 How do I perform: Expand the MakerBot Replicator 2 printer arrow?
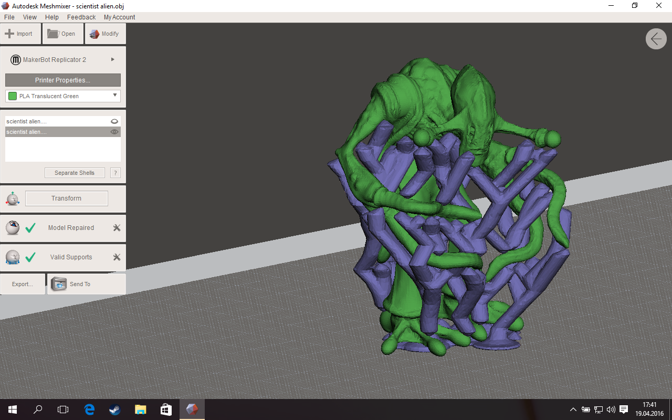(x=113, y=59)
